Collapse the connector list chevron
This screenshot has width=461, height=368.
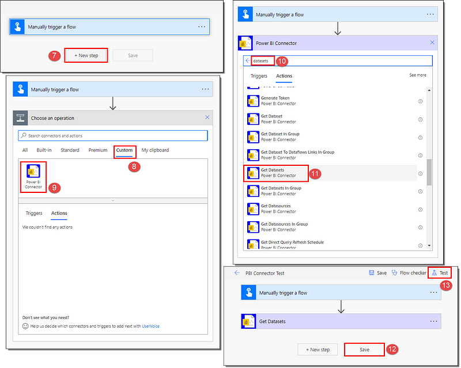113,200
